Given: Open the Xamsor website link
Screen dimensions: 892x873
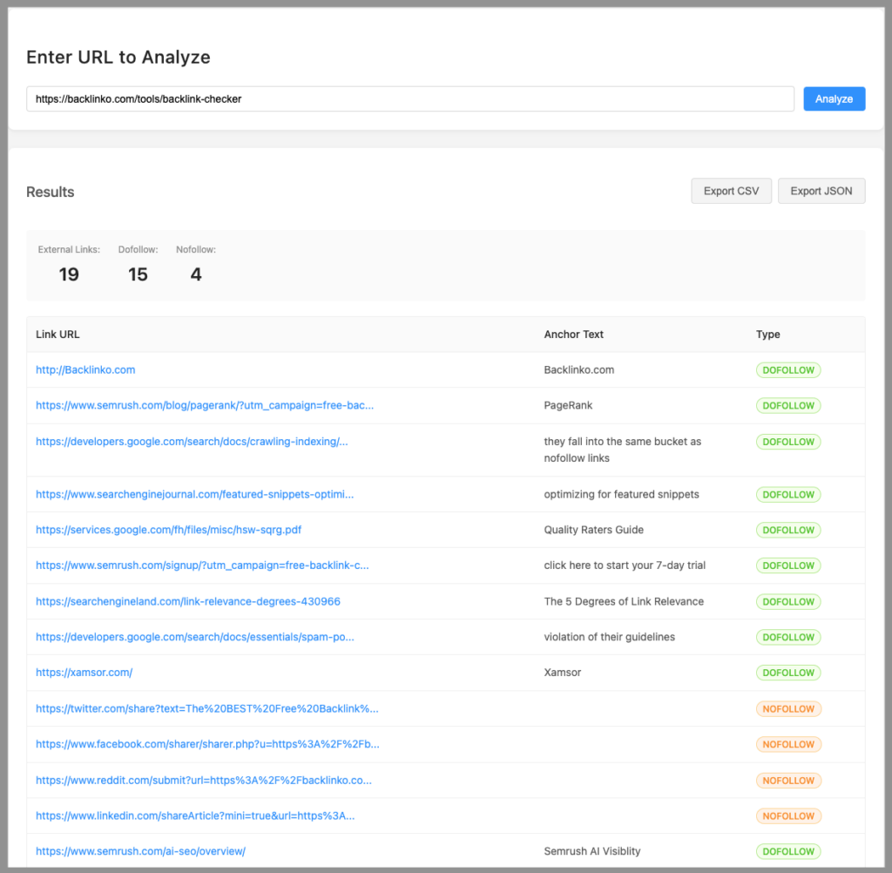Looking at the screenshot, I should coord(75,672).
